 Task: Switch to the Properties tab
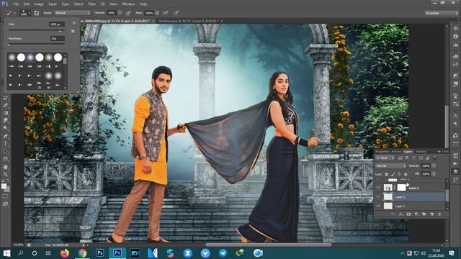click(382, 152)
